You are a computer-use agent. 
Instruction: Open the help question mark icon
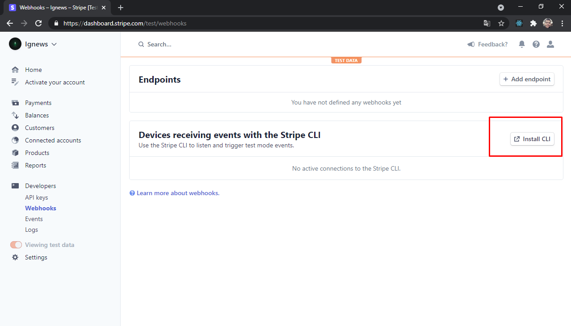tap(536, 44)
